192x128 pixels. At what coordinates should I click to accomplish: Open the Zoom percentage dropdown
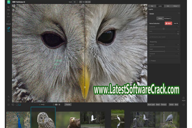click(75, 2)
